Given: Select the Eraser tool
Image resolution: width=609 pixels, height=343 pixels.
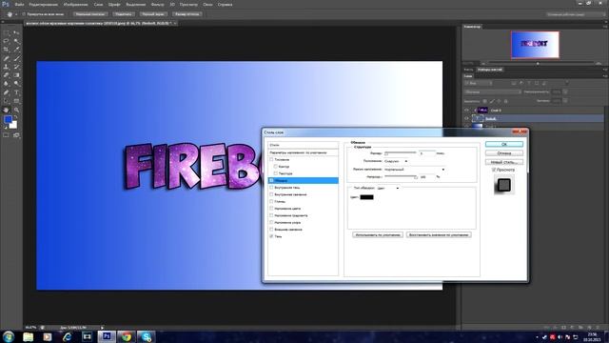Looking at the screenshot, I should pyautogui.click(x=6, y=75).
